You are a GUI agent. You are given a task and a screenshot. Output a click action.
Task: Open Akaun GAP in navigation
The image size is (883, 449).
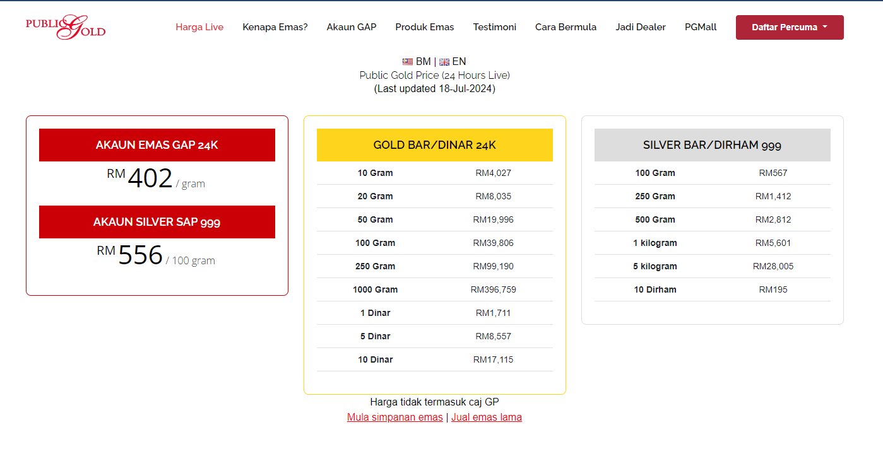[352, 27]
